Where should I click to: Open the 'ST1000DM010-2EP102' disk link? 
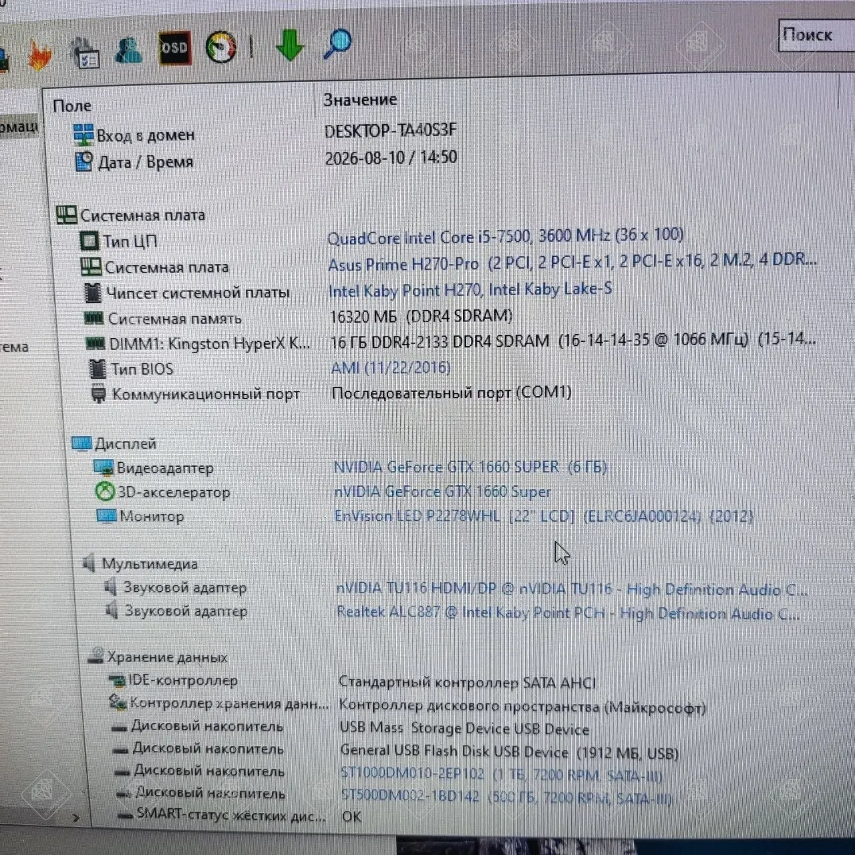pos(502,775)
